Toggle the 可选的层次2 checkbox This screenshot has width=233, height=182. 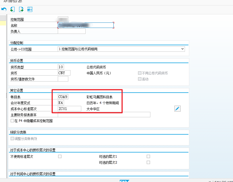tap(148, 162)
